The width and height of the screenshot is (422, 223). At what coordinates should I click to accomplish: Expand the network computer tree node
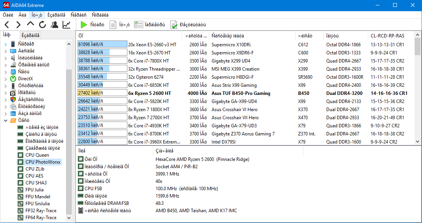(6, 72)
